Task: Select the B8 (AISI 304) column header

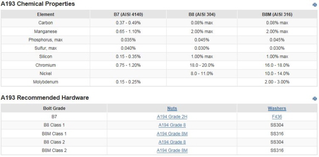Action: click(202, 14)
